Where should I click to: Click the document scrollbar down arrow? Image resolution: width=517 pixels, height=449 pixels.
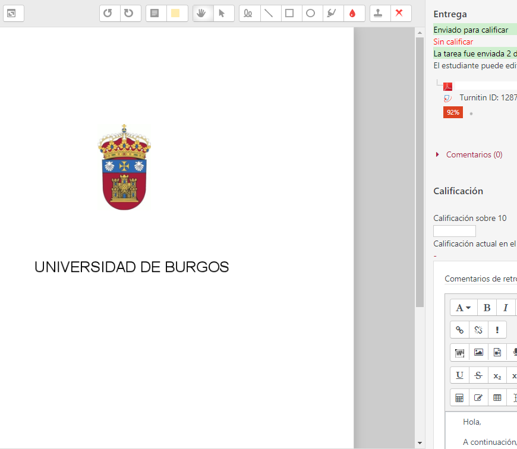(420, 443)
